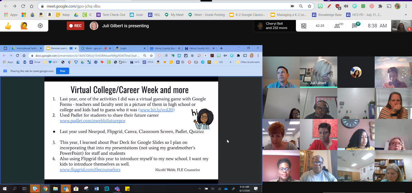The image size is (412, 193).
Task: Open volume control in system tray
Action: pyautogui.click(x=213, y=189)
